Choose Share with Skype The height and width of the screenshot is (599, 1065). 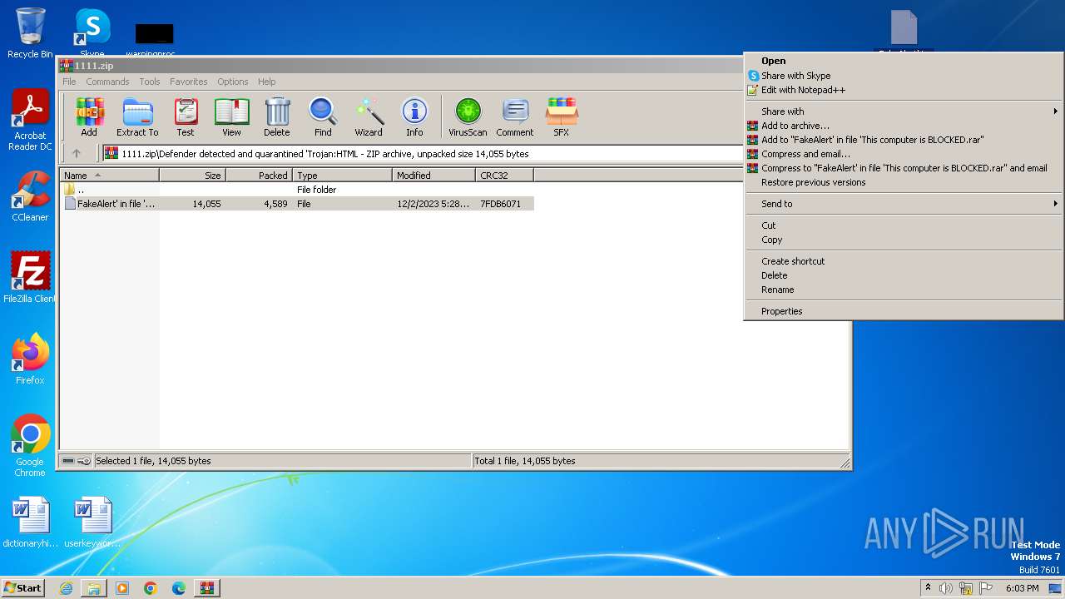click(903, 76)
